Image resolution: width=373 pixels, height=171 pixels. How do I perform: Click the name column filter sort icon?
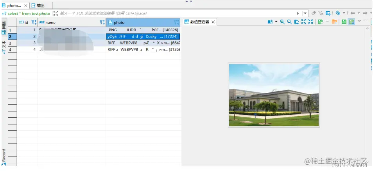coord(102,22)
